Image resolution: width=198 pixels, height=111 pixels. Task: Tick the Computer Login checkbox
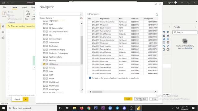44,39
